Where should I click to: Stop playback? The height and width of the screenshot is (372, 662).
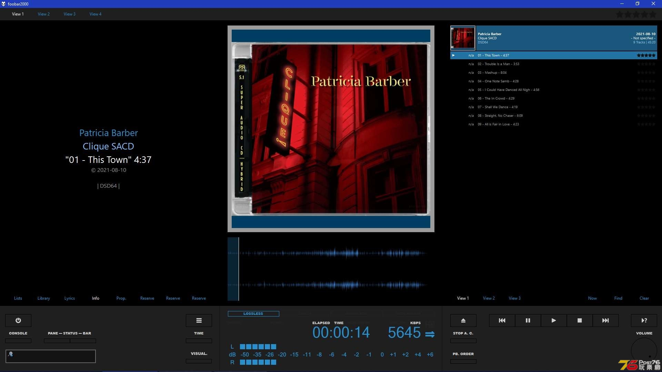tap(580, 320)
